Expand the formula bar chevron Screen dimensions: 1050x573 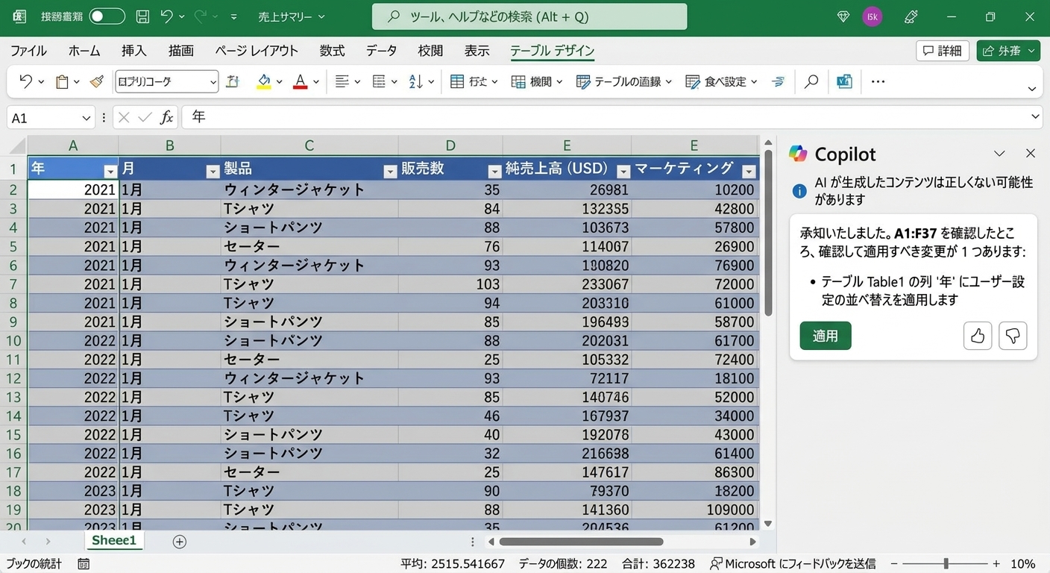pos(1035,117)
